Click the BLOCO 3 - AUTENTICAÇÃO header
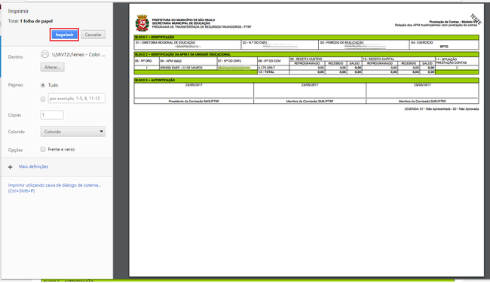This screenshot has width=490, height=283. click(x=306, y=81)
